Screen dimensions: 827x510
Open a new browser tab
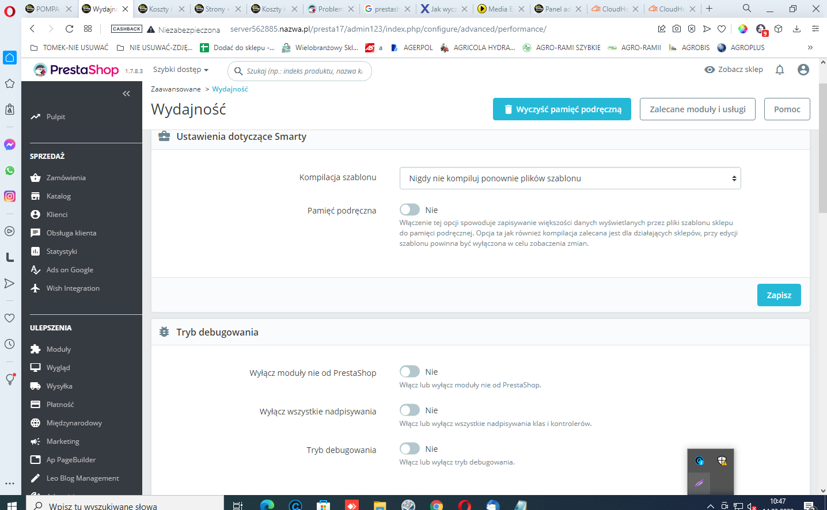click(709, 9)
